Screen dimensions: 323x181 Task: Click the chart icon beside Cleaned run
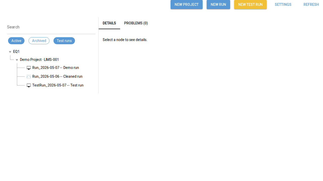tap(29, 77)
